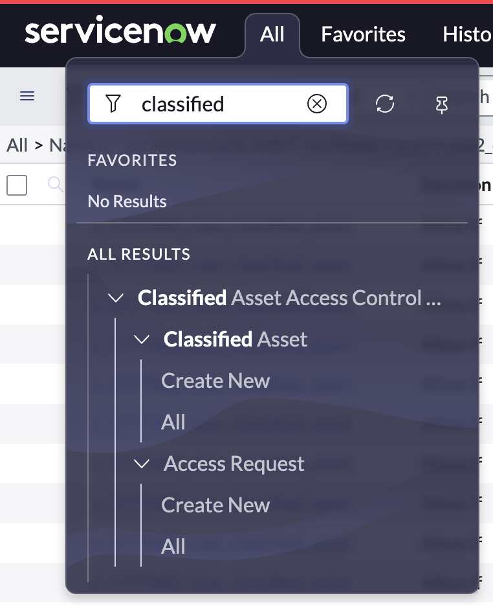This screenshot has height=605, width=493.
Task: Open All under Access Request
Action: point(173,546)
